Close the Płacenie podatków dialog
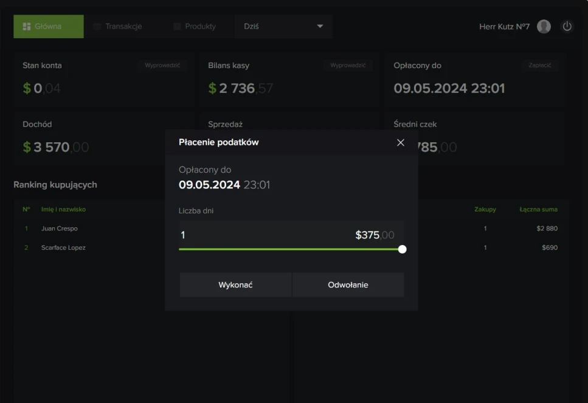Viewport: 588px width, 403px height. click(400, 142)
